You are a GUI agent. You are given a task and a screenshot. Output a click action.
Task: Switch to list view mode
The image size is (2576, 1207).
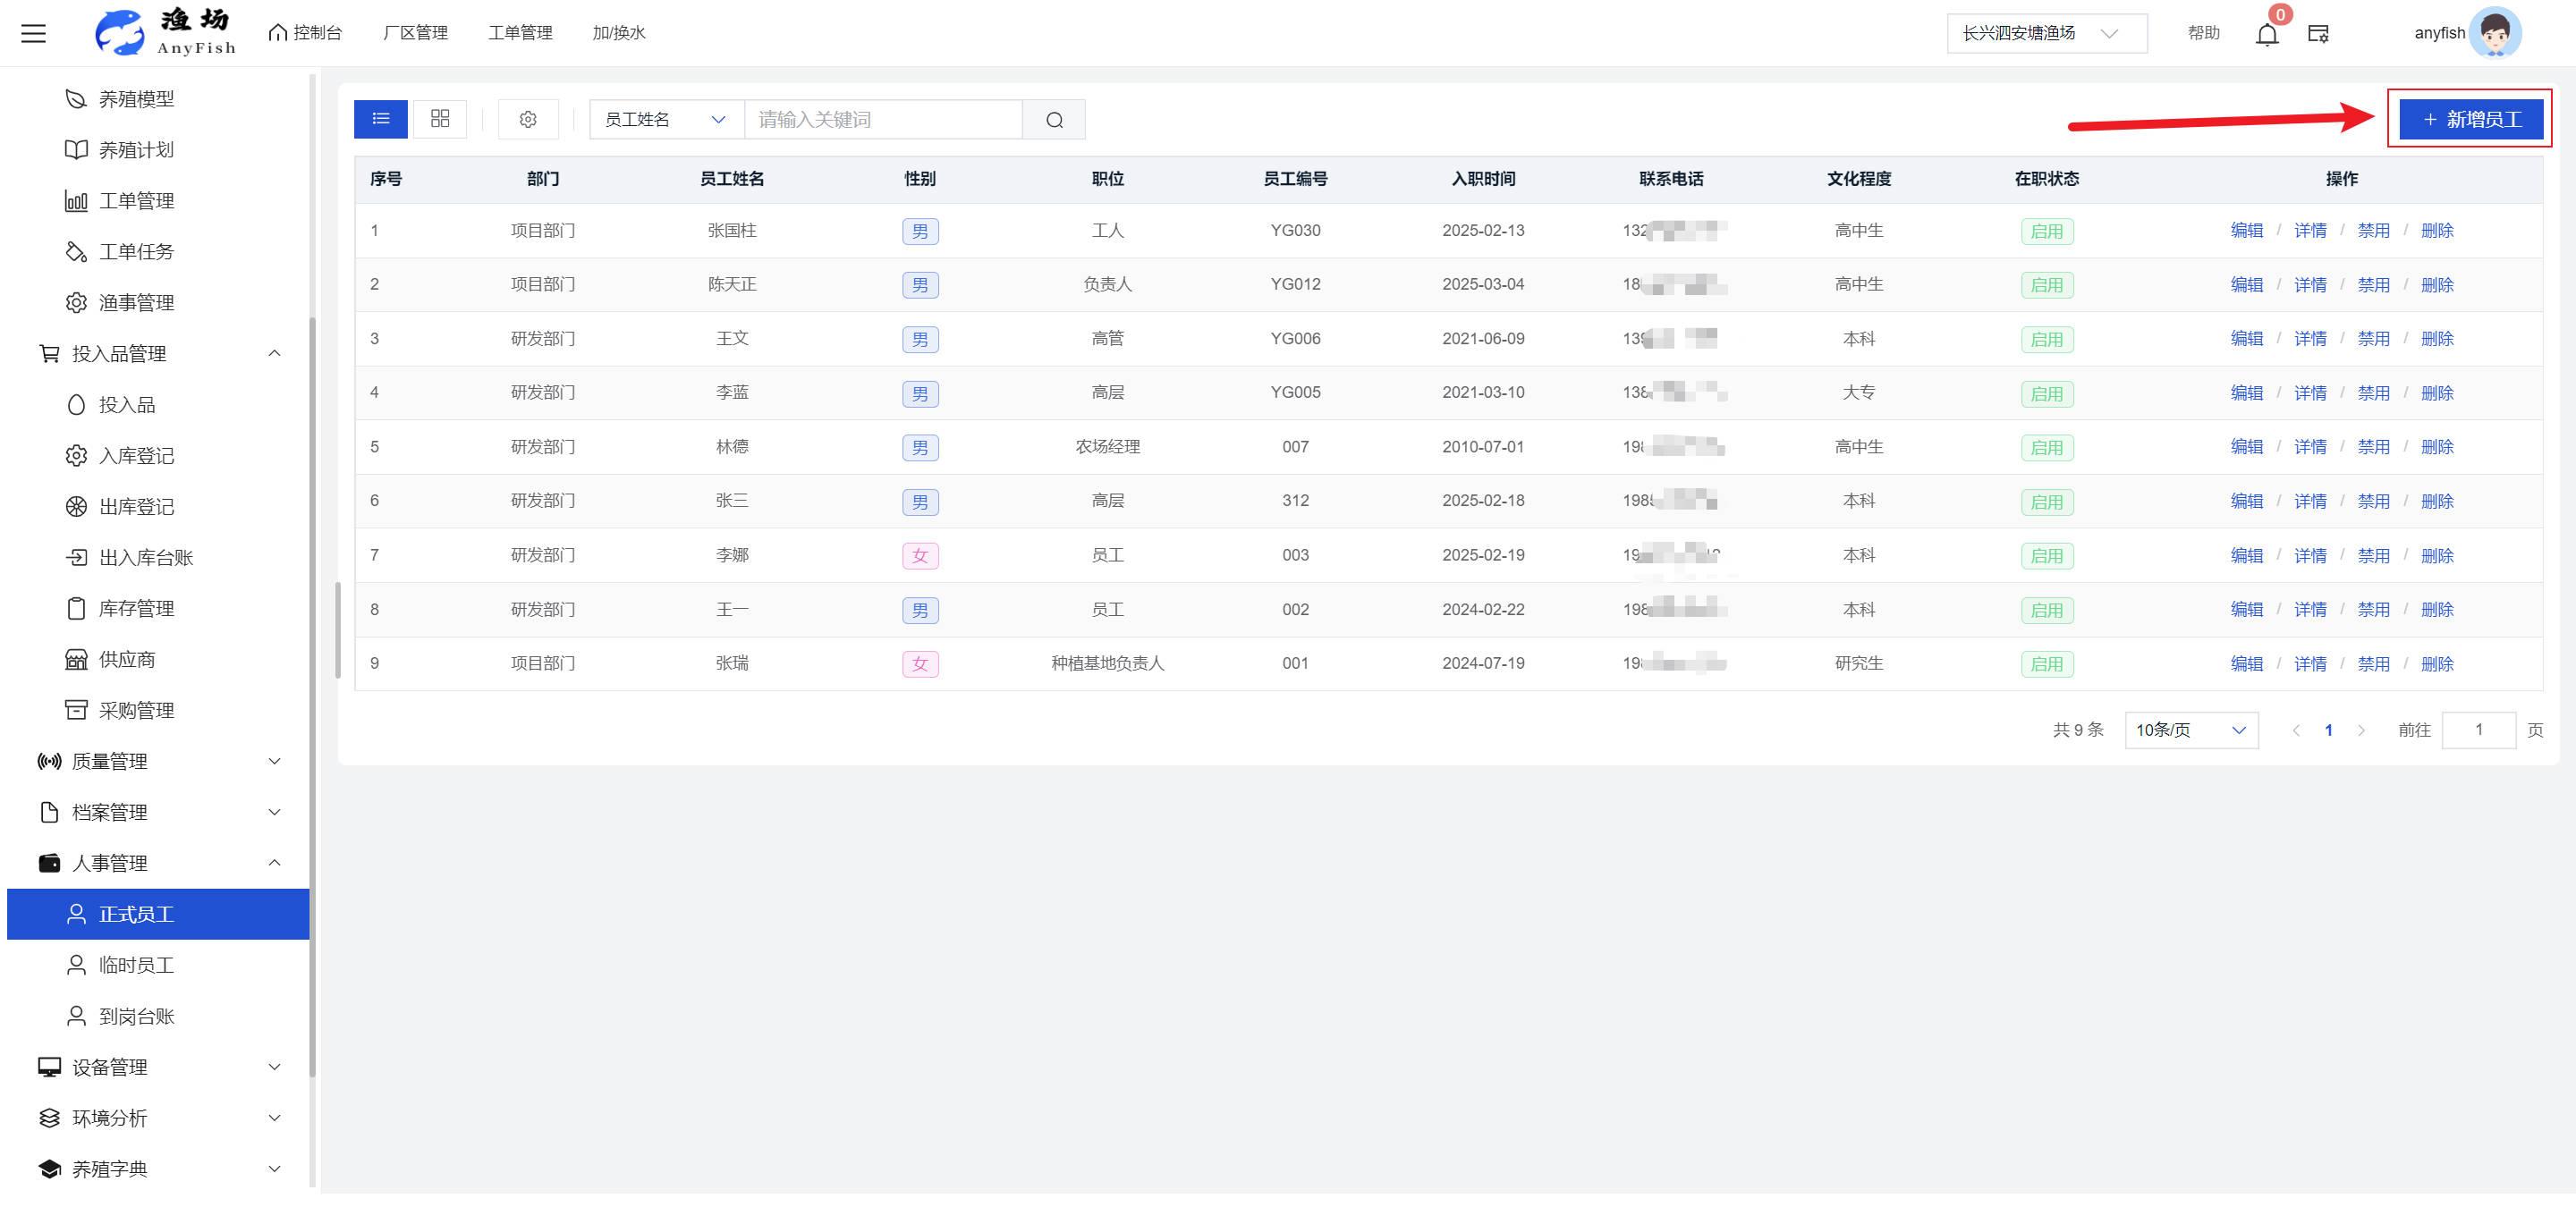click(380, 119)
